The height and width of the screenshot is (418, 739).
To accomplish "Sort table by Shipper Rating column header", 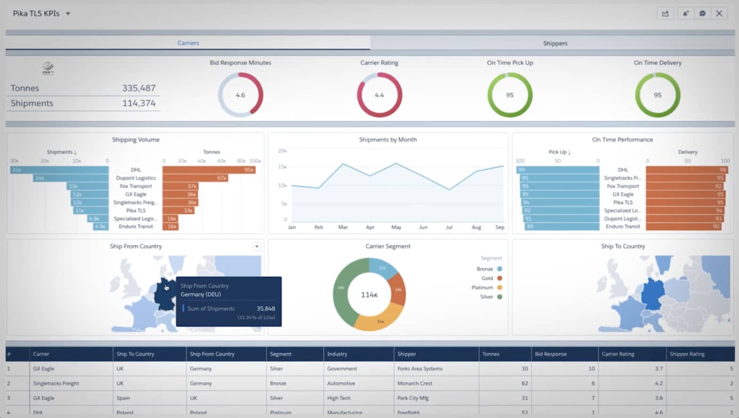I will [x=700, y=354].
